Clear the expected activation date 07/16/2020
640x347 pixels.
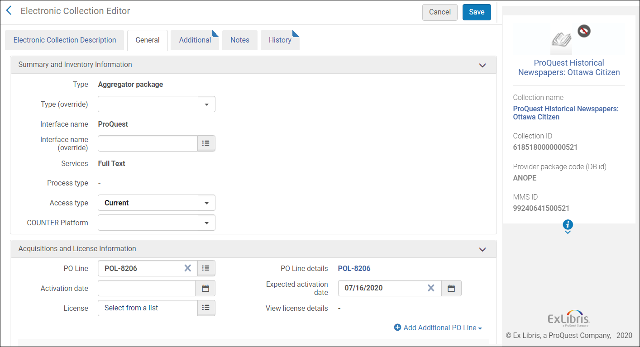coord(431,288)
